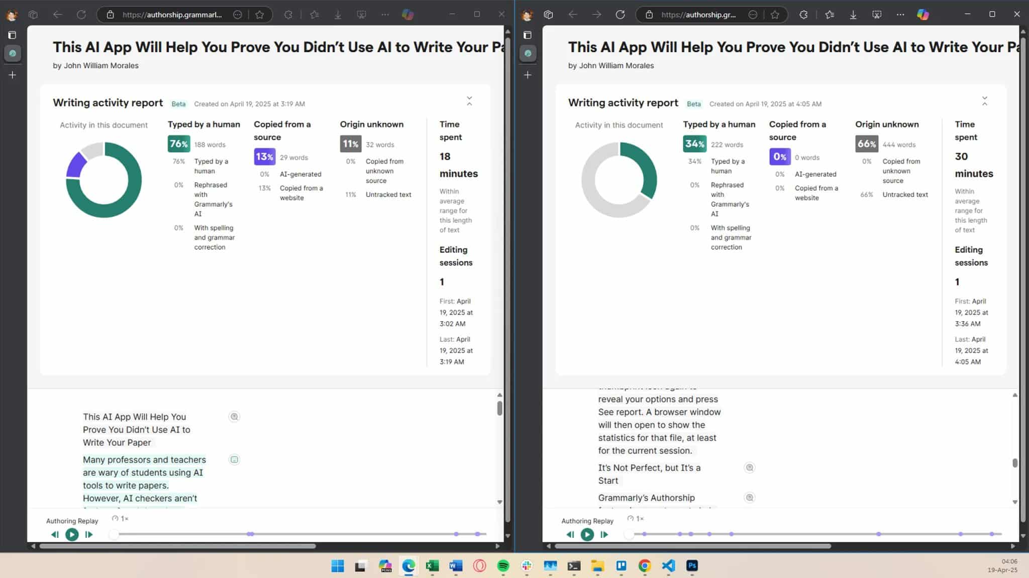Step forward in the right Authoring Replay
Image resolution: width=1029 pixels, height=578 pixels.
[604, 534]
